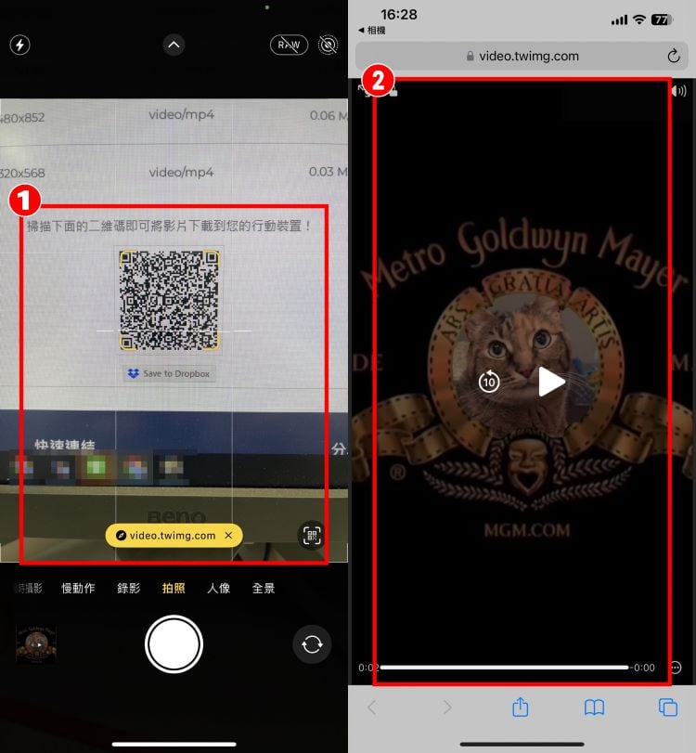Toggle the video mute speaker icon

coord(679,91)
